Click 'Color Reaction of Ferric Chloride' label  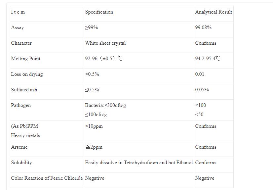coord(47,178)
